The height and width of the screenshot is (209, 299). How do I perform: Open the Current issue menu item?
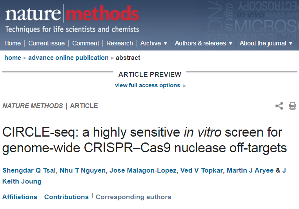pyautogui.click(x=47, y=43)
